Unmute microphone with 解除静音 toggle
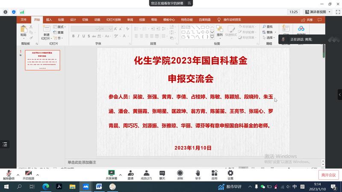This screenshot has width=342, height=192. [x=9, y=174]
